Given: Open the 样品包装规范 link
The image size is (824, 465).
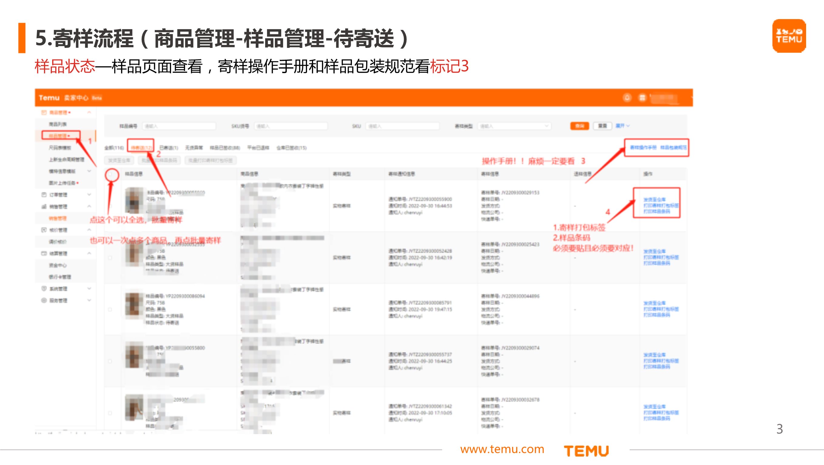Looking at the screenshot, I should 673,148.
